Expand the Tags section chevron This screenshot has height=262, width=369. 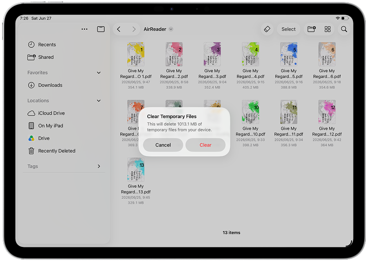(x=99, y=166)
